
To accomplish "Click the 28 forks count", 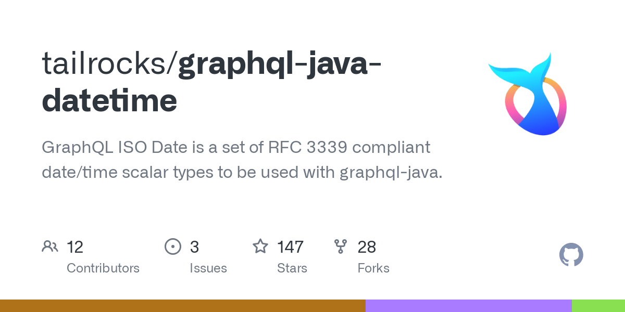I will pyautogui.click(x=367, y=246).
